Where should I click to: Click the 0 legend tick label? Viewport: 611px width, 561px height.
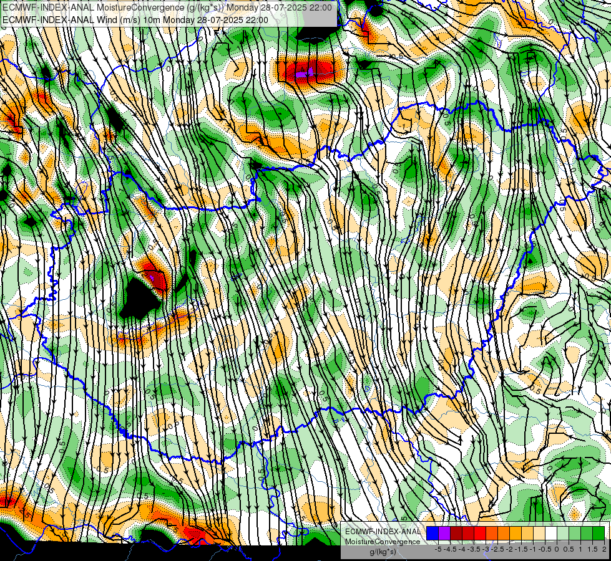557,549
